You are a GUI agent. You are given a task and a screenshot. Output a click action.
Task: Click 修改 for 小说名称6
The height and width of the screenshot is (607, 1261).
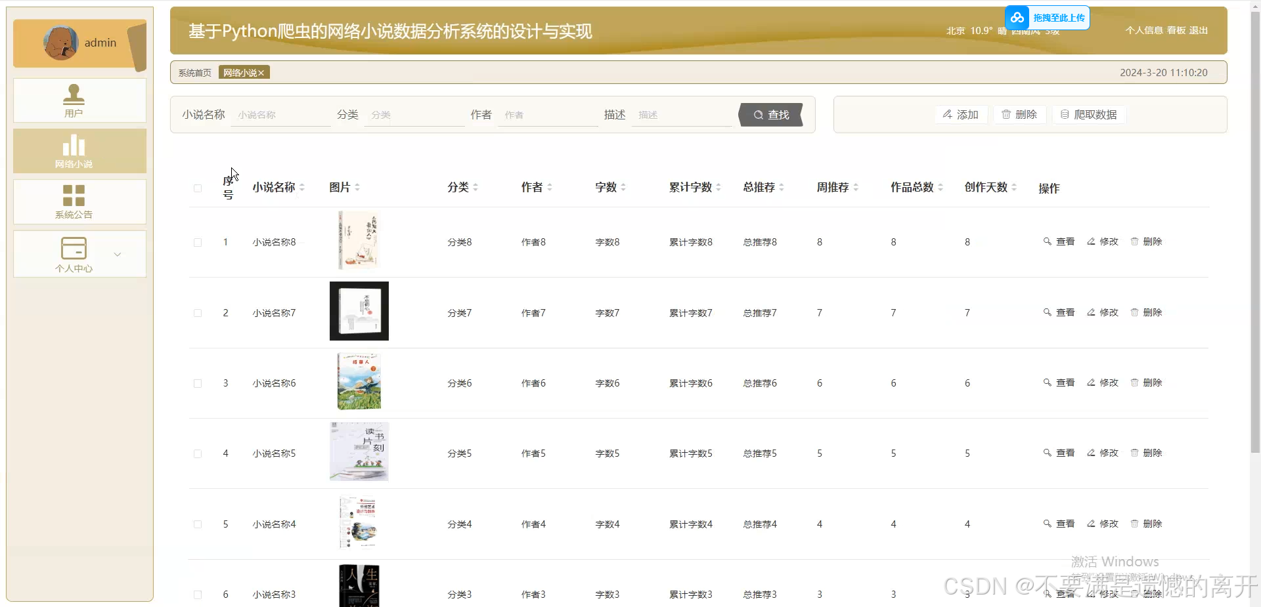[x=1103, y=383]
